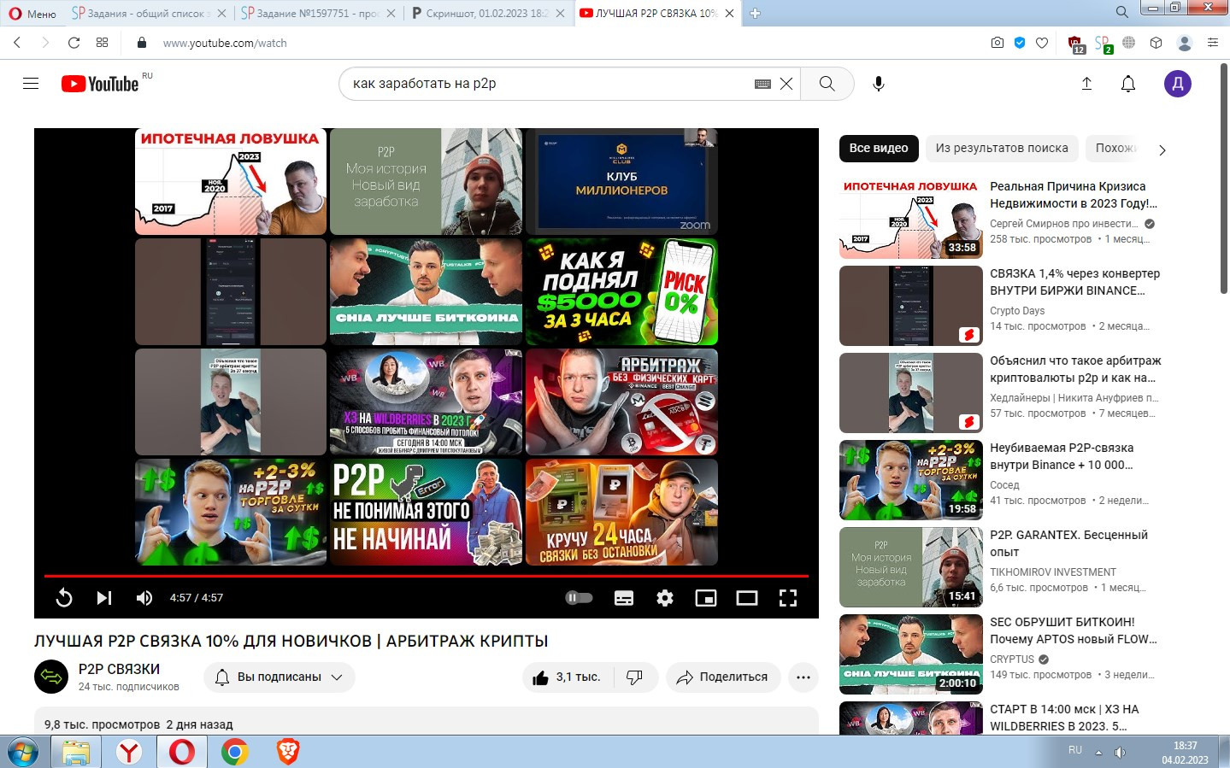Mute the video with the speaker icon

click(144, 598)
